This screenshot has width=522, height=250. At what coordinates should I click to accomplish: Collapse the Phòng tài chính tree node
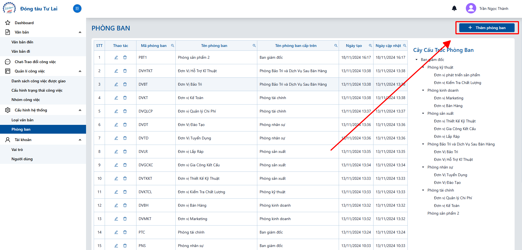(423, 190)
